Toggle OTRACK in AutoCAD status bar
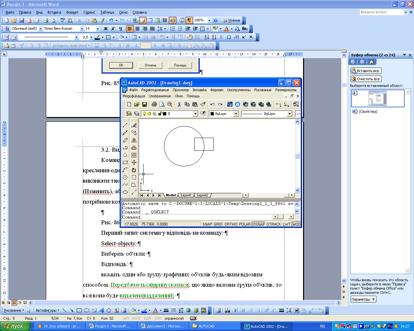The width and height of the screenshot is (414, 331). coord(274,224)
